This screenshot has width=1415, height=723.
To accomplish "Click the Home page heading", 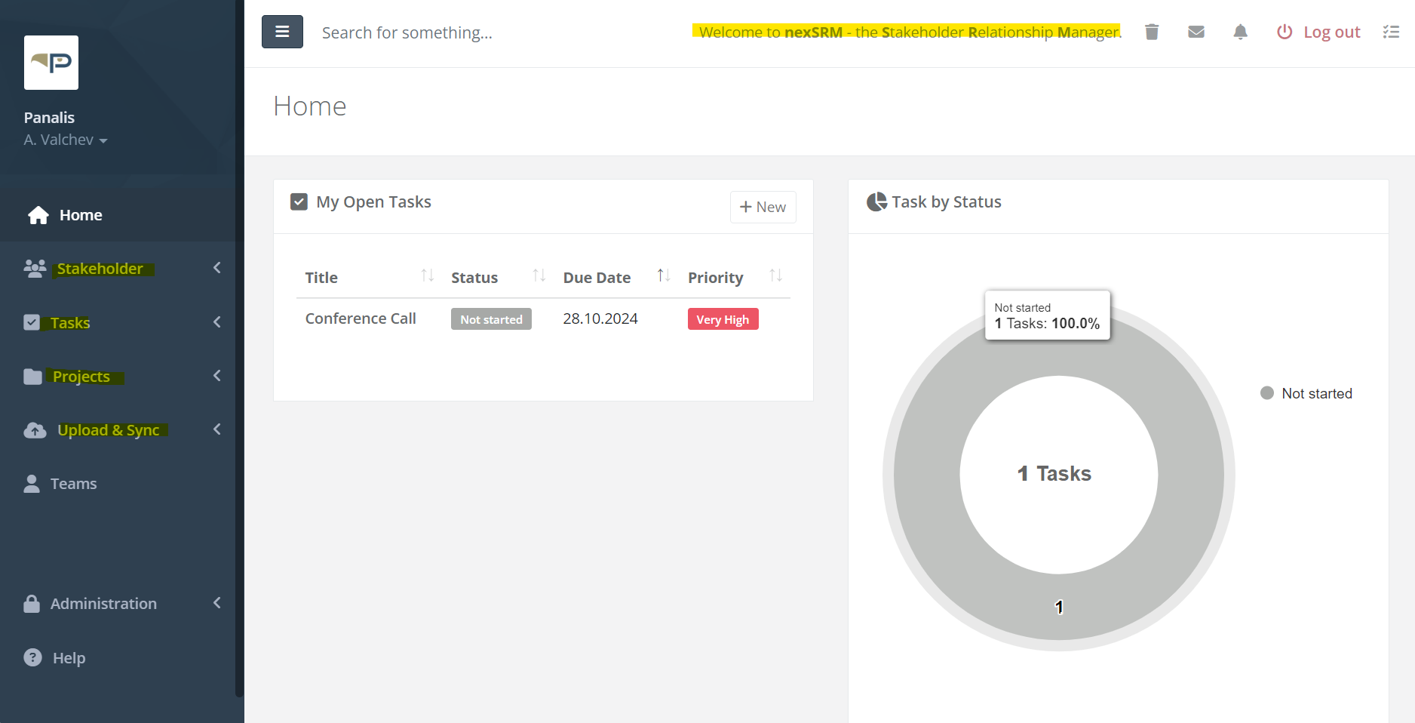I will click(310, 106).
